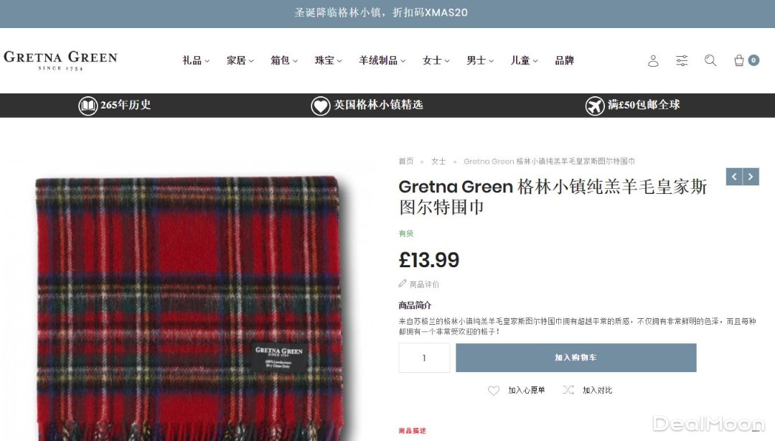Image resolution: width=775 pixels, height=441 pixels.
Task: Click the filter settings sliders icon
Action: tap(682, 60)
